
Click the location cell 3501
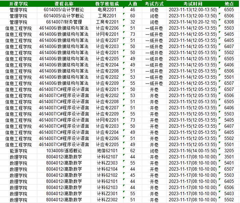[x=229, y=157]
